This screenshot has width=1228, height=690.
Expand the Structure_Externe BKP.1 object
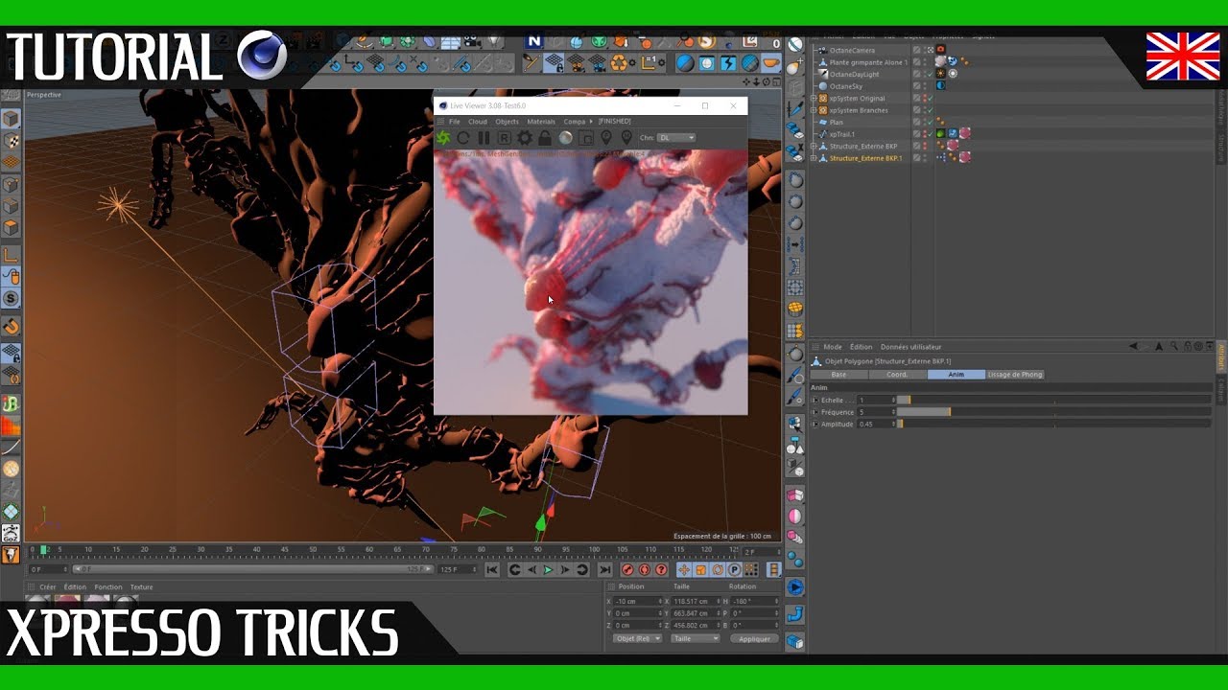point(814,158)
